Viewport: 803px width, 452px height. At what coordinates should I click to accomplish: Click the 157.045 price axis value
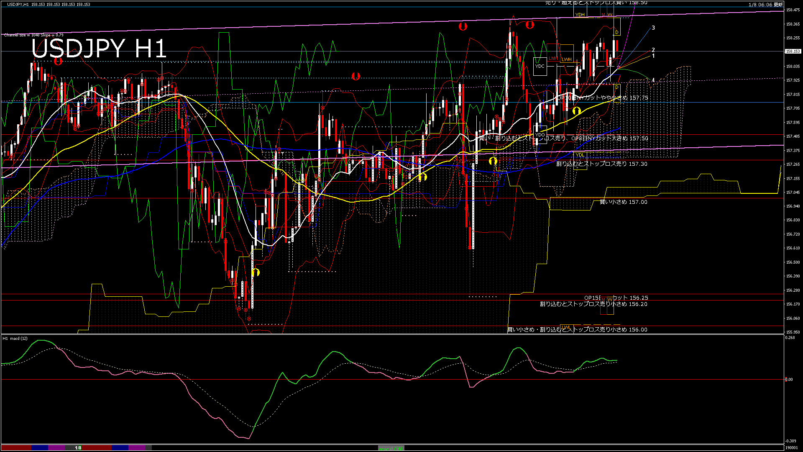(793, 193)
